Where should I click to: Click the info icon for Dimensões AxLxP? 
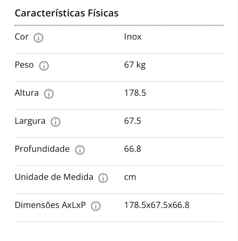pos(96,206)
